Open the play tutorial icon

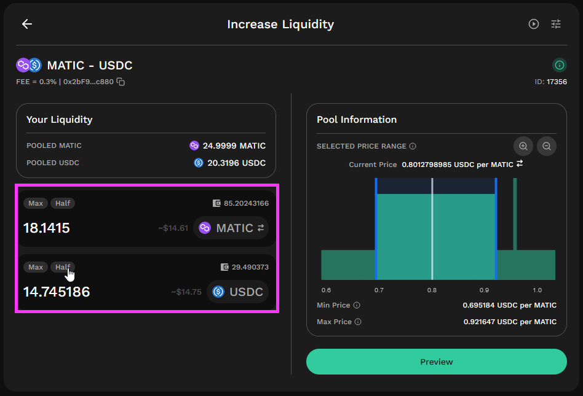pyautogui.click(x=534, y=24)
